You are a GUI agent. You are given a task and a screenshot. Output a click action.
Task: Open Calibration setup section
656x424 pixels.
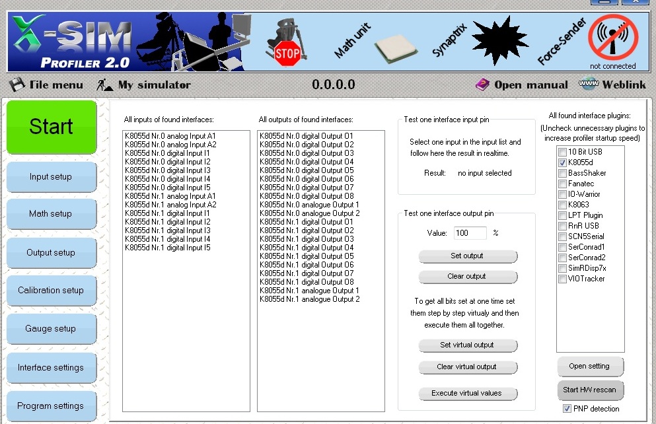(x=51, y=290)
